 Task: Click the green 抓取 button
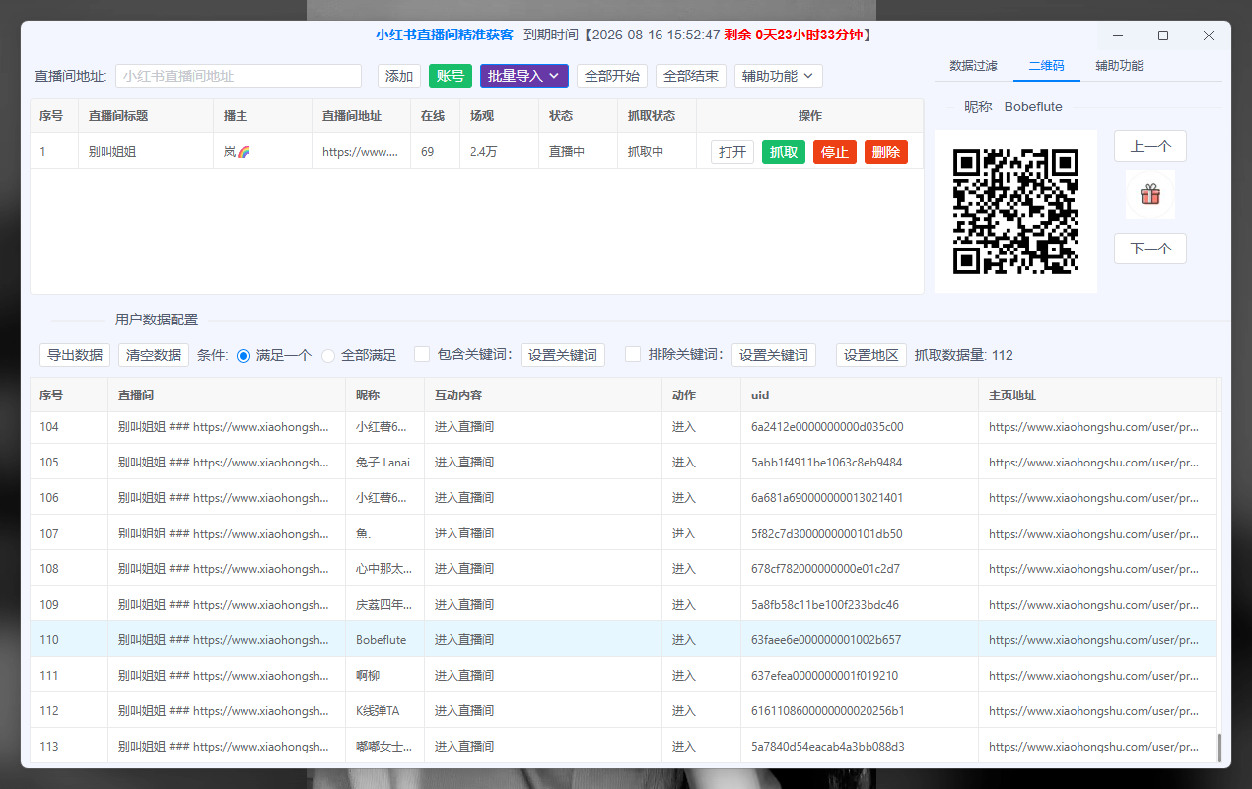click(x=784, y=152)
